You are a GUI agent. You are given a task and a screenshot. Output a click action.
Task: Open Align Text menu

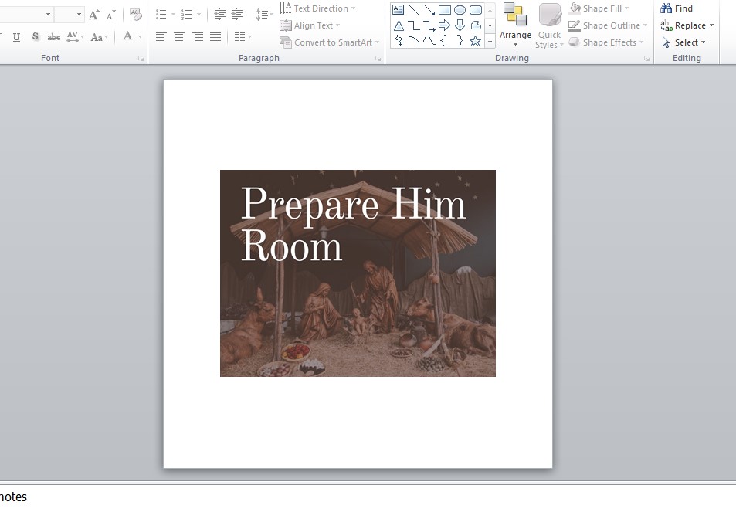[x=310, y=25]
